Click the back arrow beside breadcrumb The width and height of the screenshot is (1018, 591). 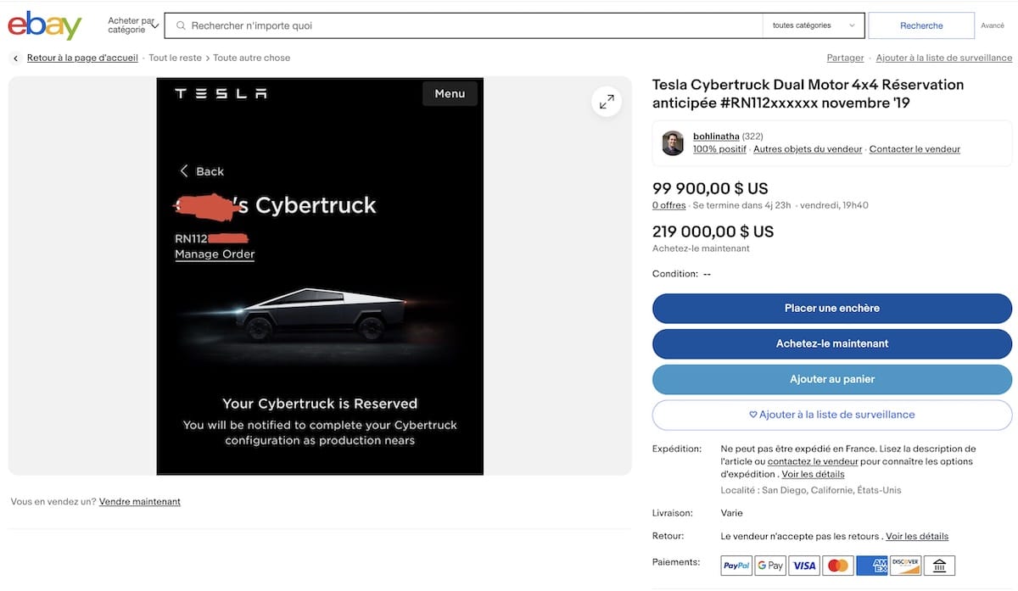[15, 59]
